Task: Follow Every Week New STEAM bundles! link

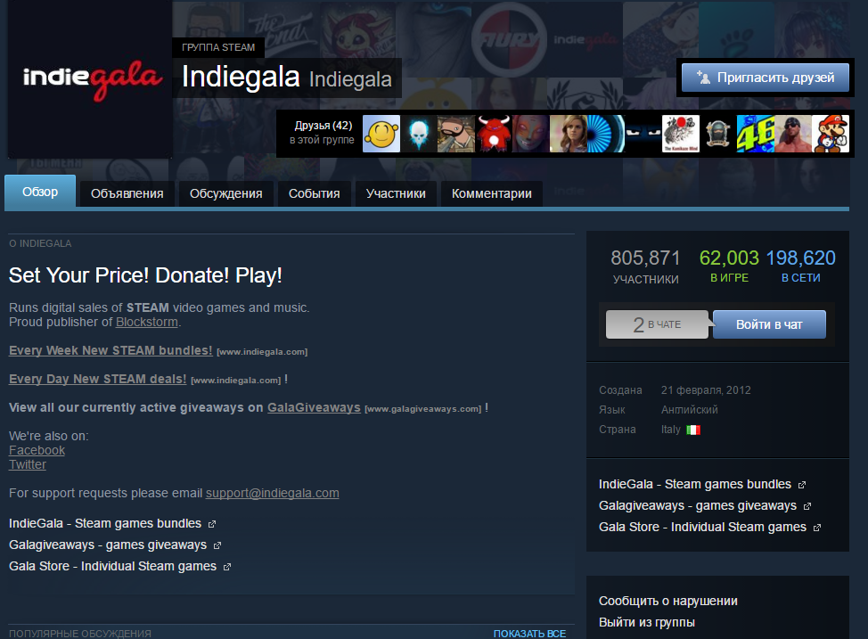Action: [x=111, y=350]
